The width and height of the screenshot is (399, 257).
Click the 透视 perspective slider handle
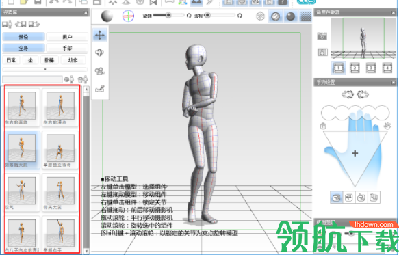point(207,15)
